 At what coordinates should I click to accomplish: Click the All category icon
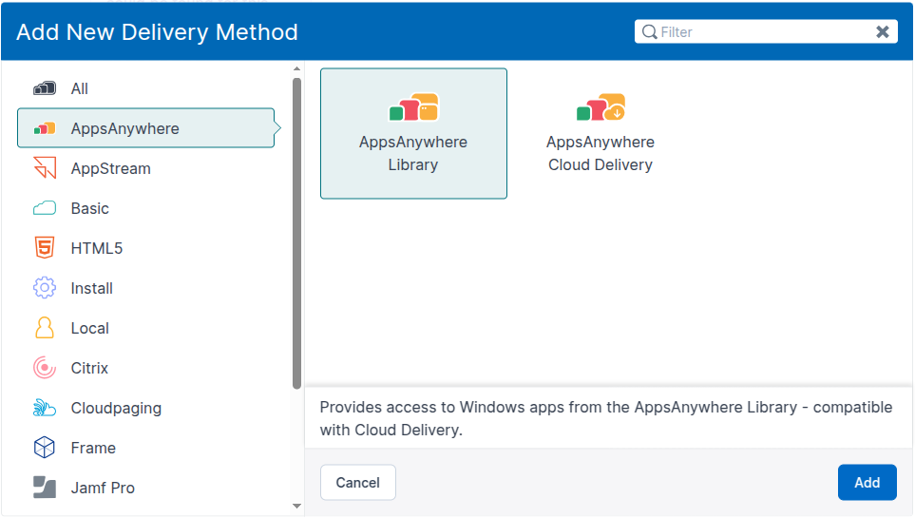point(45,88)
